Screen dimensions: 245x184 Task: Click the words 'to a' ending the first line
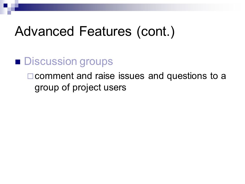point(218,76)
